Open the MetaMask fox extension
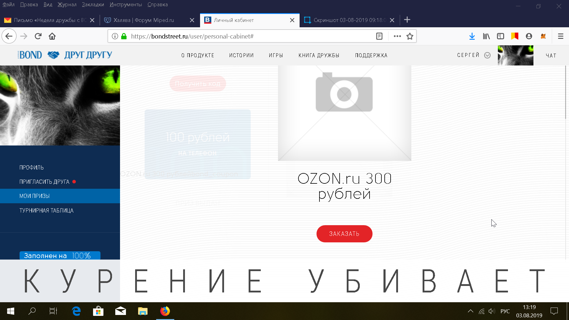569x320 pixels. click(x=543, y=36)
